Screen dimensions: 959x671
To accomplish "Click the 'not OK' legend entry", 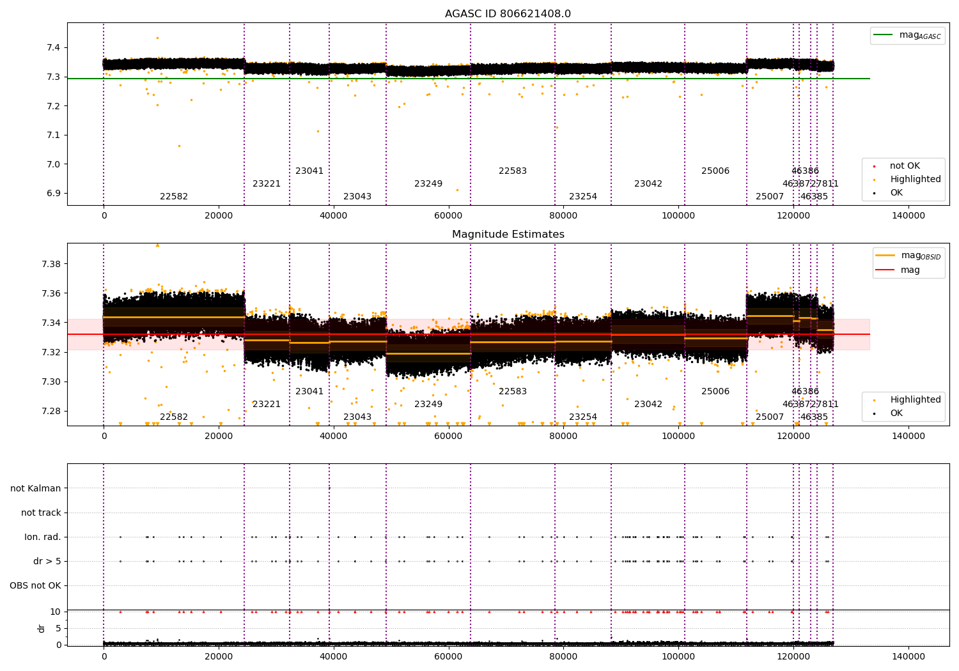I will 905,166.
